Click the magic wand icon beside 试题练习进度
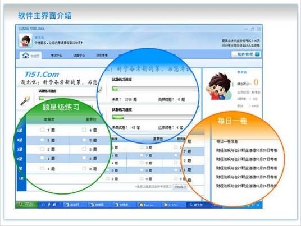This screenshot has height=226, width=301. click(25, 100)
